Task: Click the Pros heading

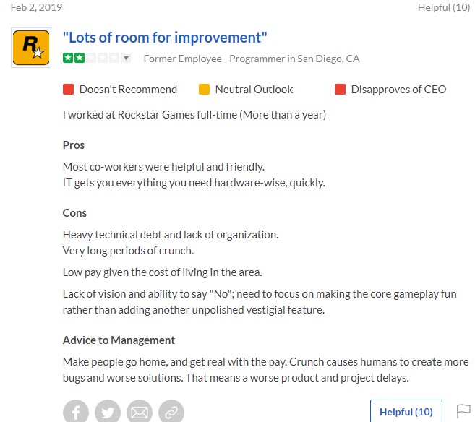Action: click(74, 145)
